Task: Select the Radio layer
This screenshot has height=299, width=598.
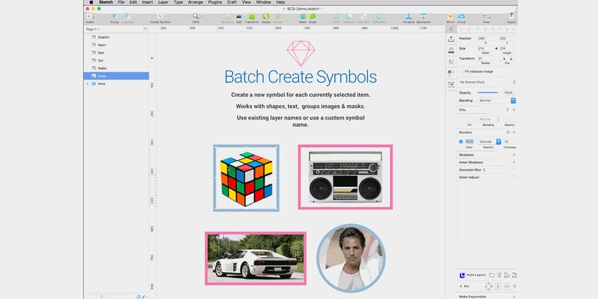Action: pos(117,68)
